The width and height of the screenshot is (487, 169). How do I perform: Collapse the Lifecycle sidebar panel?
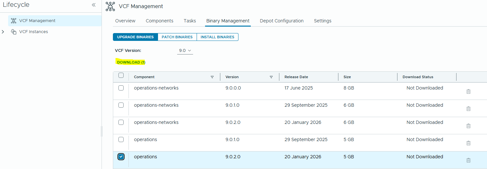click(93, 5)
